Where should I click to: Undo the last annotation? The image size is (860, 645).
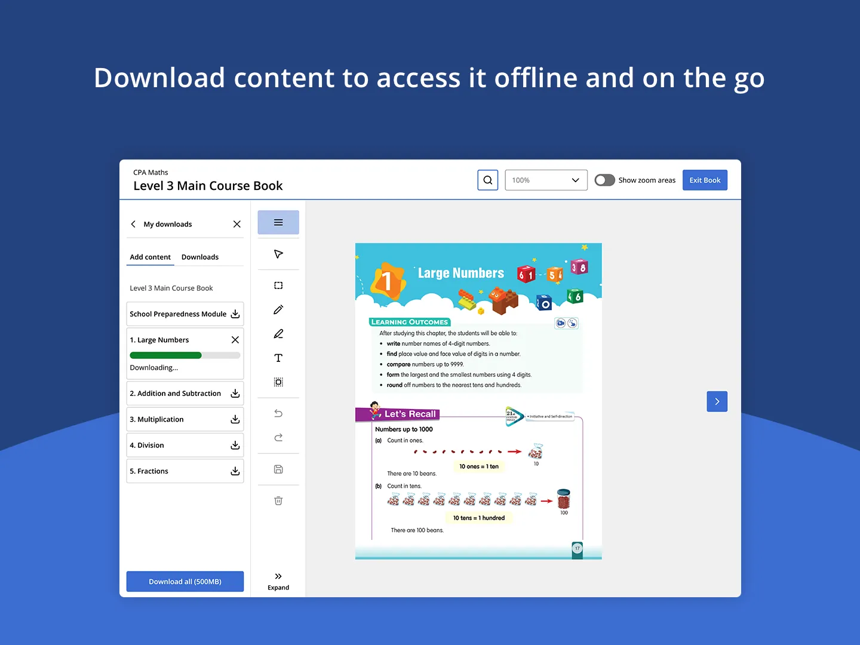(x=278, y=413)
